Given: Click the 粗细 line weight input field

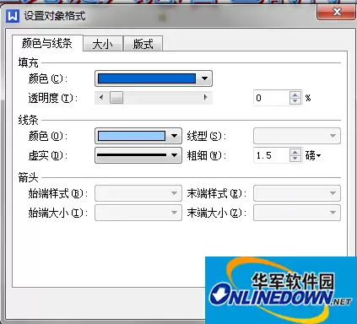Looking at the screenshot, I should pyautogui.click(x=272, y=155).
